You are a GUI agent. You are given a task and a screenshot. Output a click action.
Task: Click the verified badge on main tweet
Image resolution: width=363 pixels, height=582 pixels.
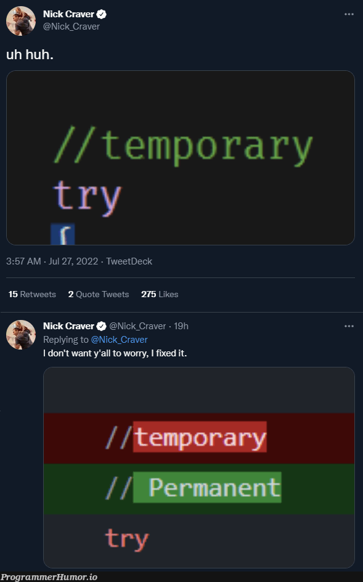(x=102, y=14)
